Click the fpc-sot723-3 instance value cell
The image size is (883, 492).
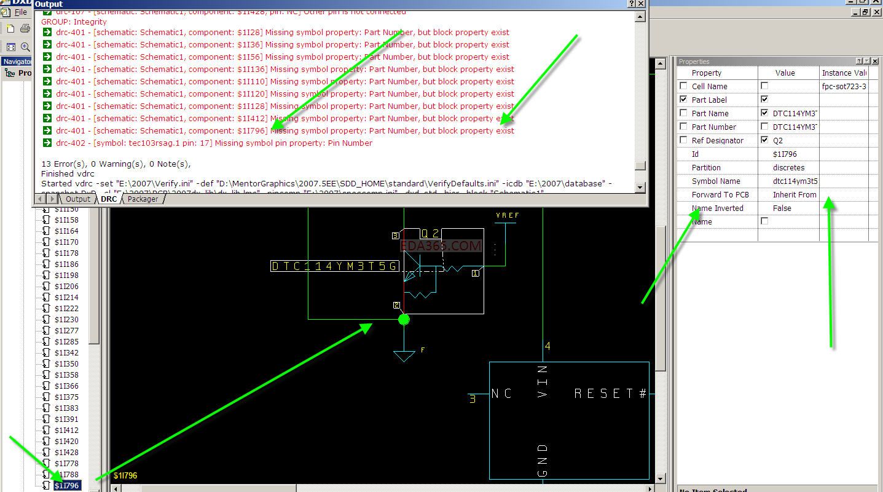tap(844, 86)
